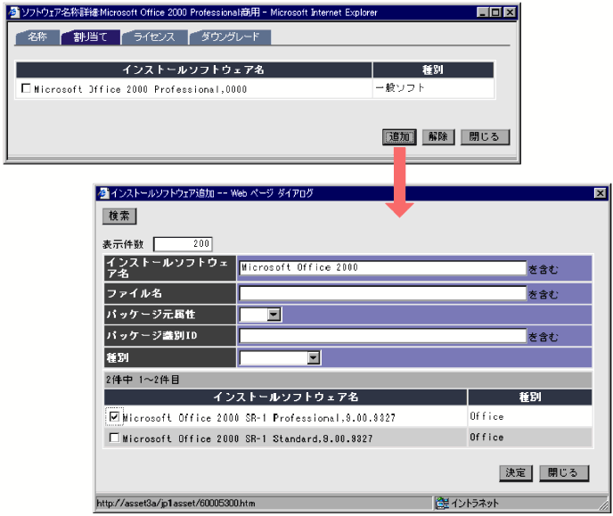Select the 割り当て tab
Viewport: 613px width, 516px height.
(91, 37)
